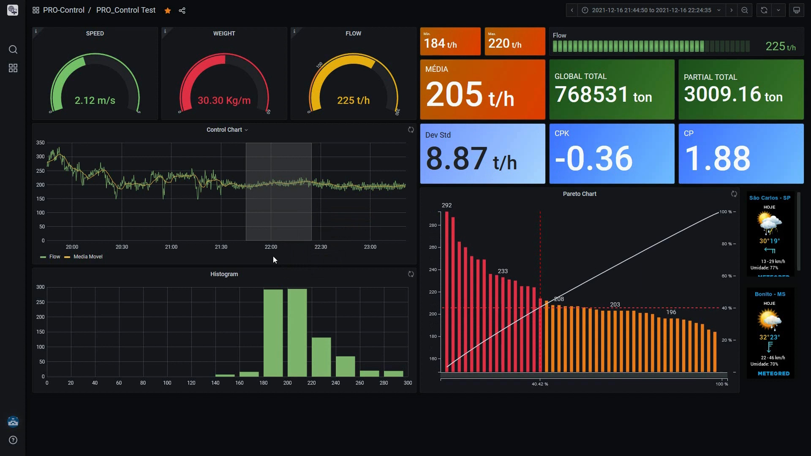The image size is (811, 456).
Task: Click the Bonito weather sun icon
Action: (x=769, y=320)
